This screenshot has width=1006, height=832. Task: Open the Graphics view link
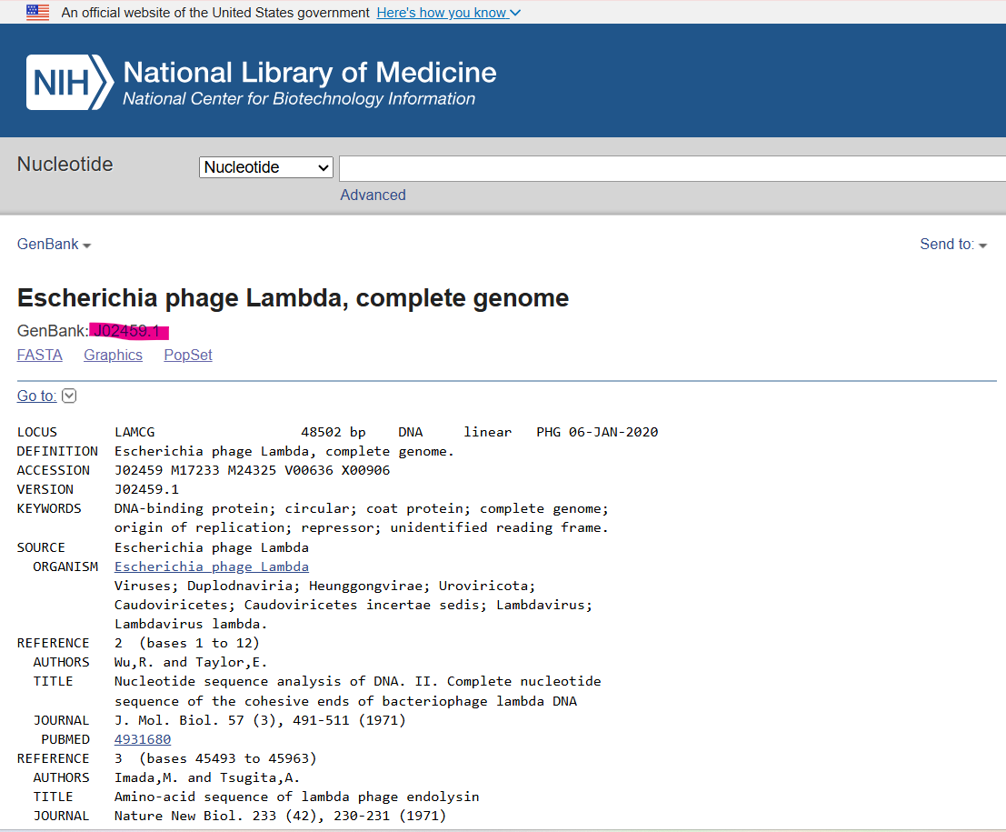pos(113,355)
